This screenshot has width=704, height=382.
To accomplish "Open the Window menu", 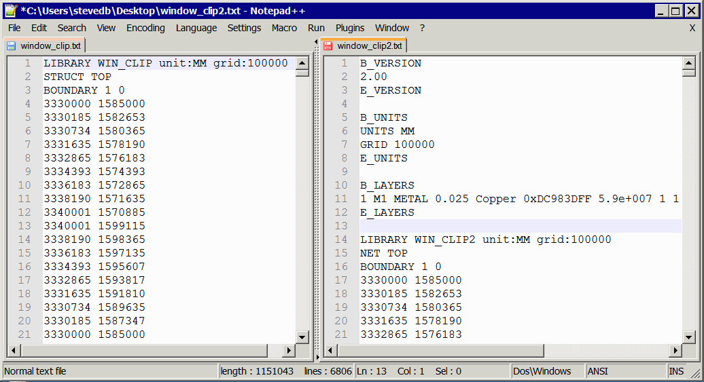I will tap(392, 28).
